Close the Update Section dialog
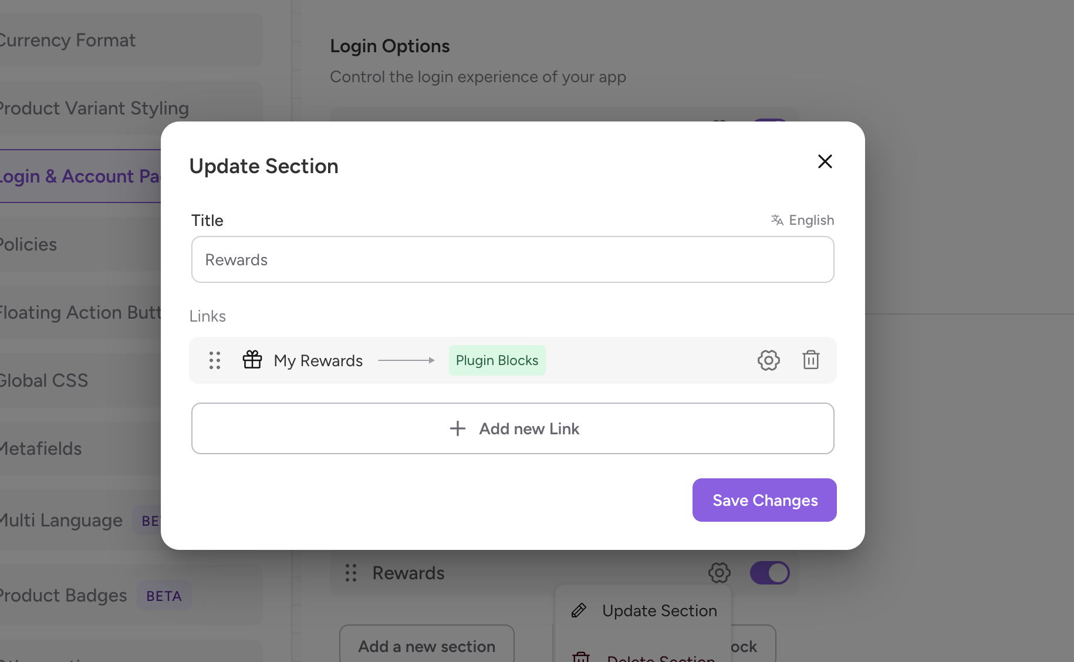This screenshot has height=662, width=1074. pyautogui.click(x=825, y=161)
